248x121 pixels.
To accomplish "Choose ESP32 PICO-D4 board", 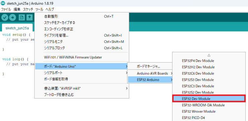I will point(193,118).
